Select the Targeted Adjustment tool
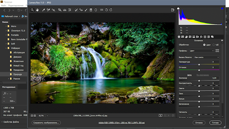This screenshot has height=129, width=229. click(53, 10)
